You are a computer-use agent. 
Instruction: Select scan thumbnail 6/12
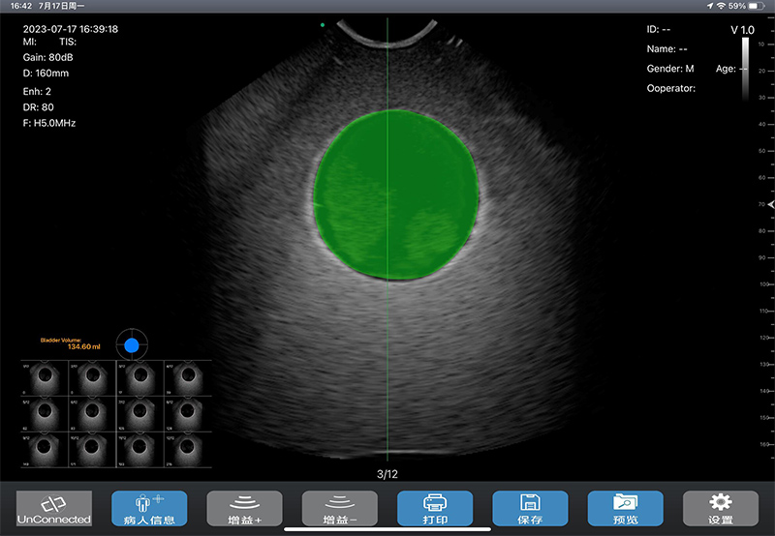click(91, 412)
